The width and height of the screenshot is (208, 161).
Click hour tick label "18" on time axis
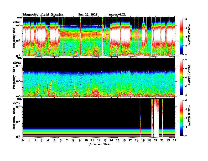click(x=137, y=140)
